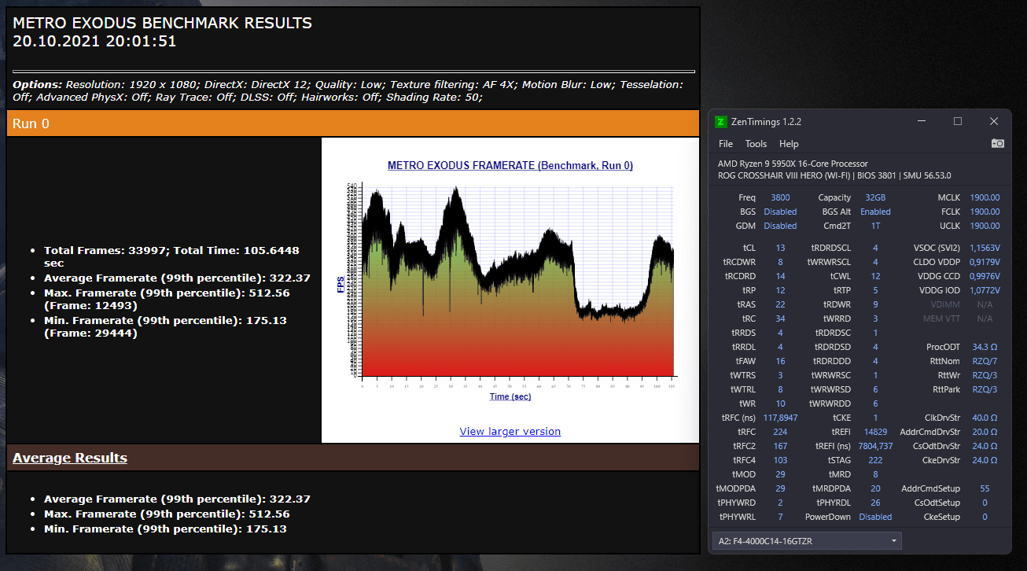Click the ROG CROSSHAIR VIII HERO BIOS line
Screen dimensions: 1027x571
834,175
